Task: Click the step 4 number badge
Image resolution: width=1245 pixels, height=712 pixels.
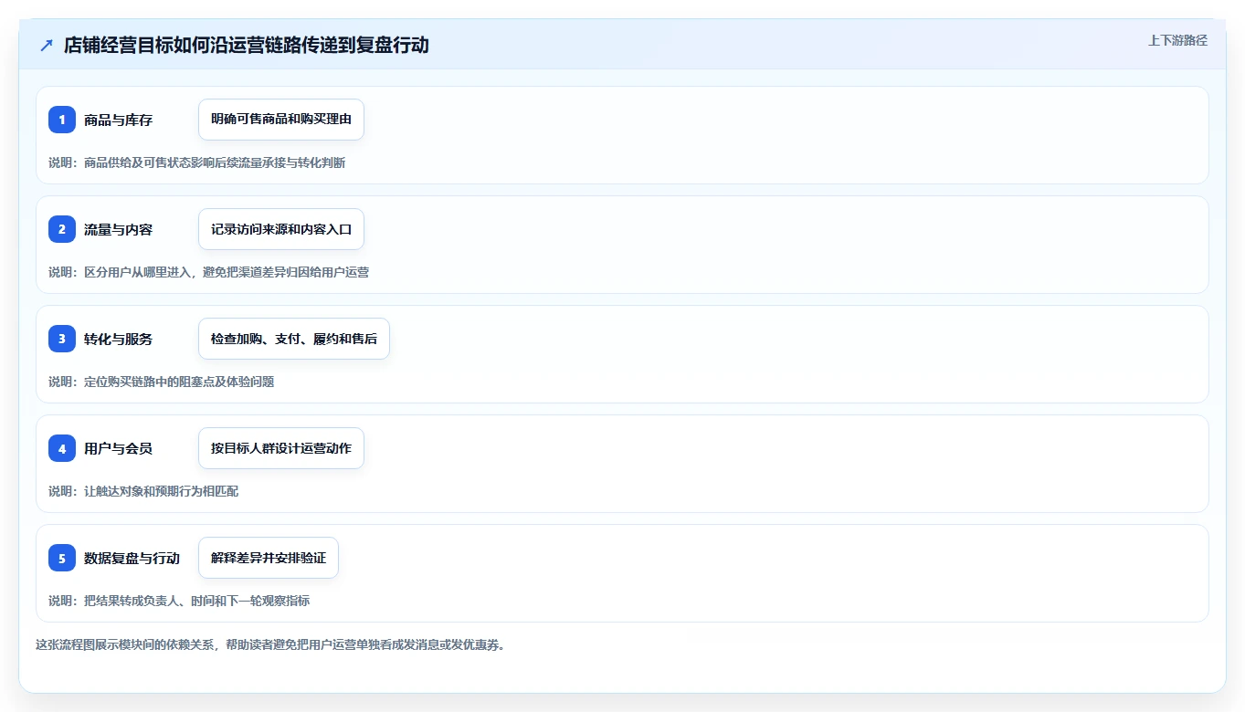Action: (62, 448)
